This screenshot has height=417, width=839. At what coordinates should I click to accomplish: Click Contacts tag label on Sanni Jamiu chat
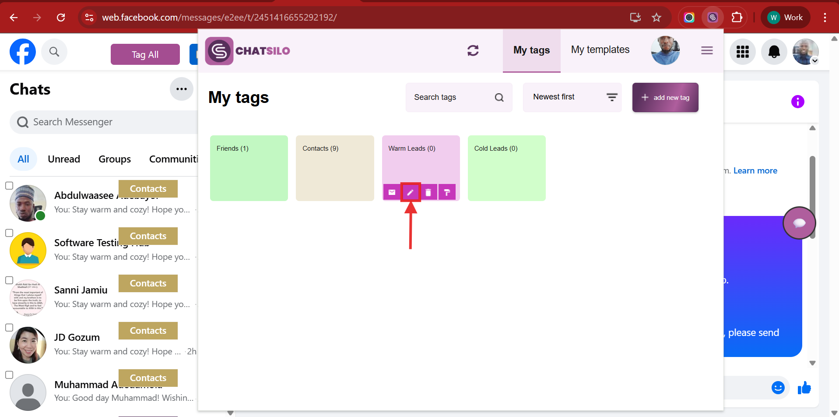pyautogui.click(x=148, y=283)
